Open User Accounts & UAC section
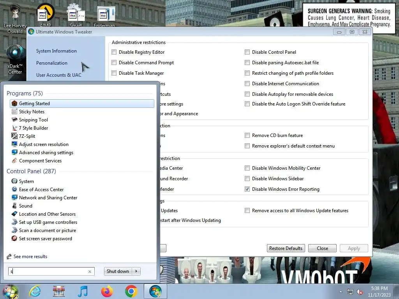This screenshot has width=399, height=299. pos(59,75)
